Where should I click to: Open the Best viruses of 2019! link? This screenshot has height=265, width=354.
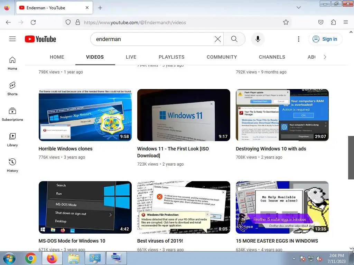point(160,241)
